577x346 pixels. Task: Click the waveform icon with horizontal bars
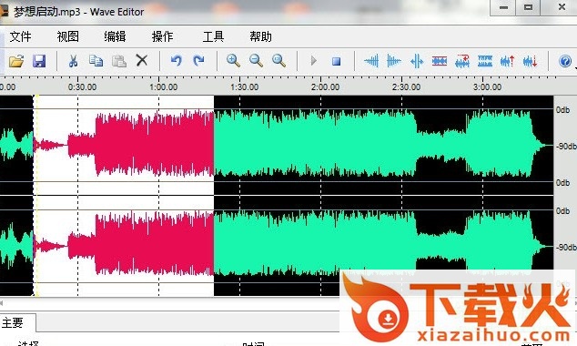click(x=485, y=61)
